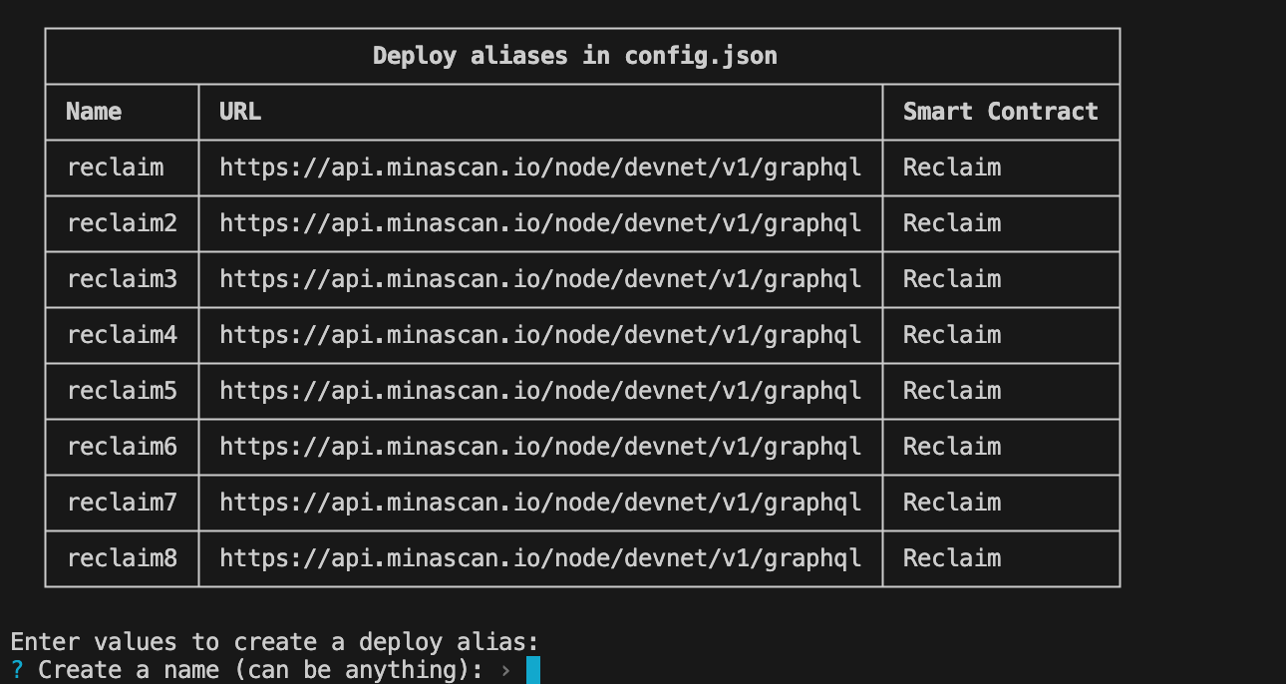Select the reclaim8 alias name cell
This screenshot has width=1286, height=684.
[122, 558]
